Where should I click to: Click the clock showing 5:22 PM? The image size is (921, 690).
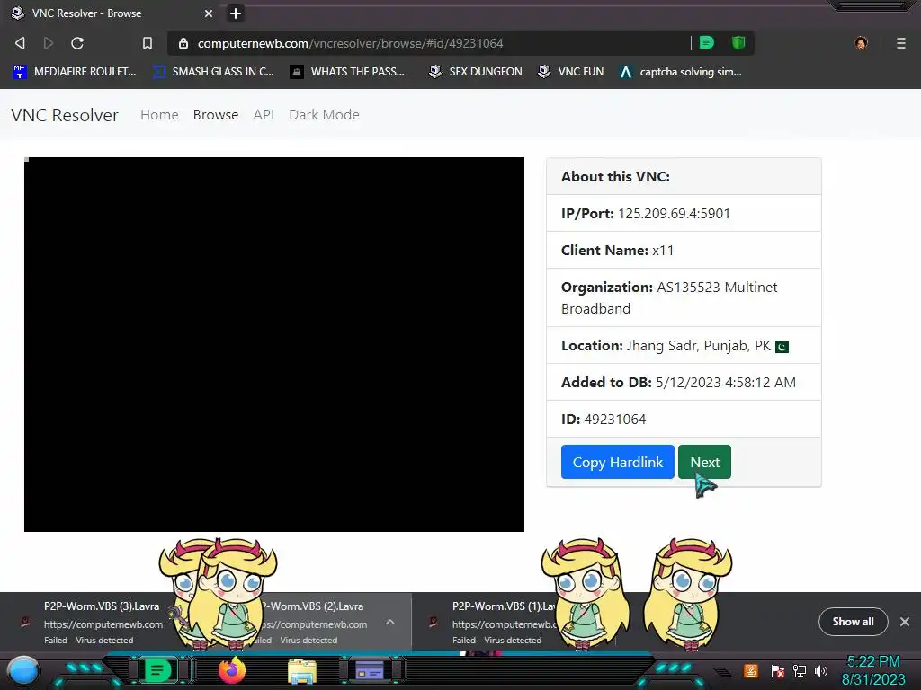[873, 662]
